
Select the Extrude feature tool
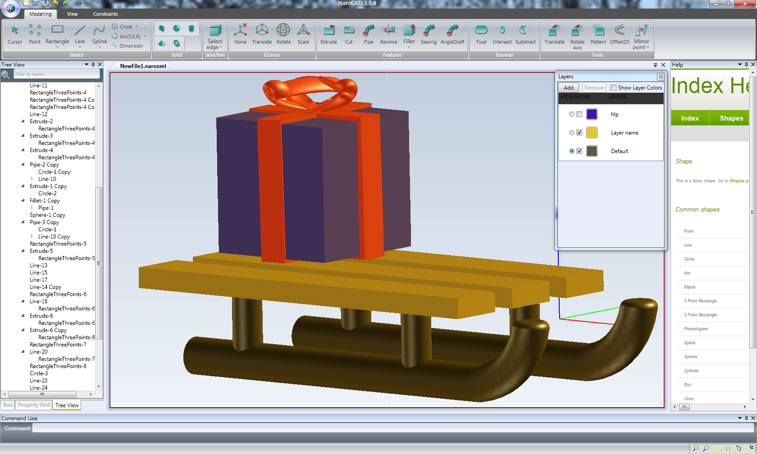[329, 35]
